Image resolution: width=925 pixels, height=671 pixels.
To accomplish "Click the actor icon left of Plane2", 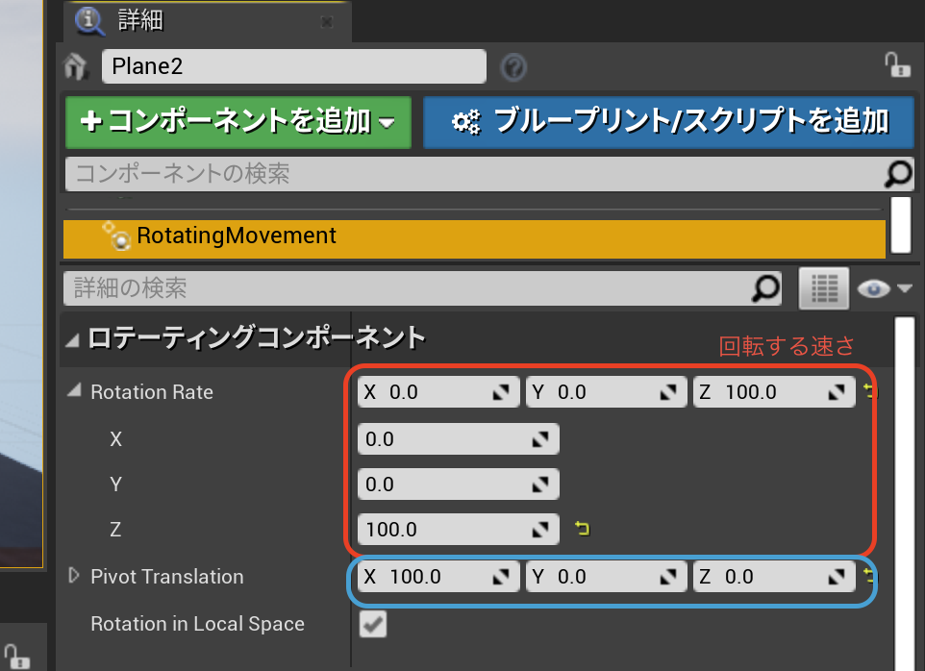I will coord(76,67).
